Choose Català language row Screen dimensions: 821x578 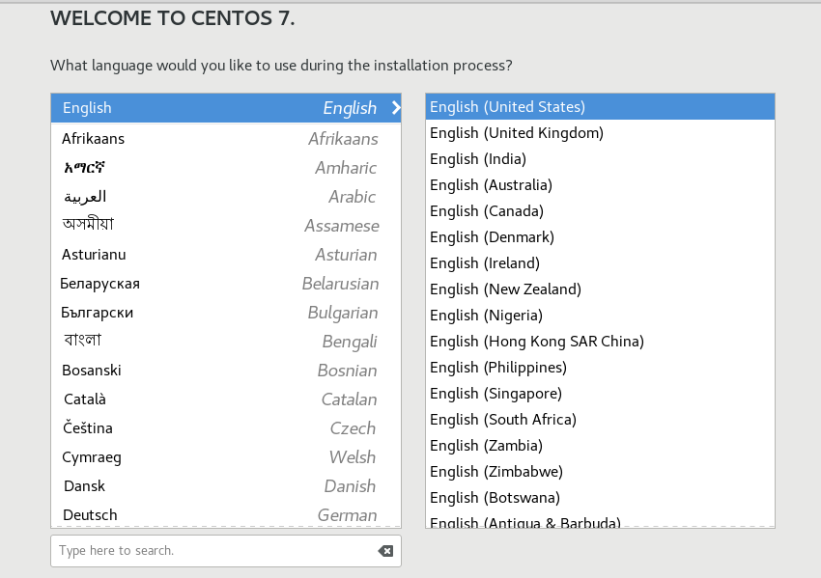[x=225, y=399]
